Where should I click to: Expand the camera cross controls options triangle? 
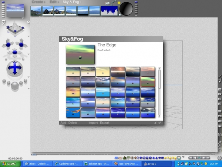click(28, 54)
